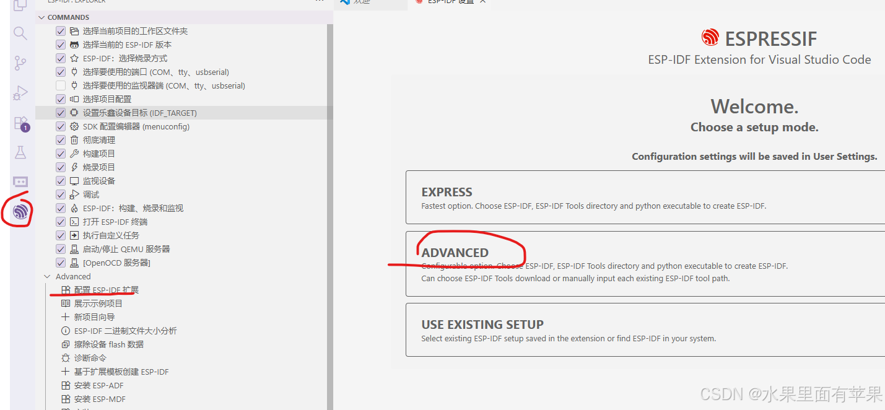Click the monitor icon for 监视设备
This screenshot has width=885, height=410.
74,181
